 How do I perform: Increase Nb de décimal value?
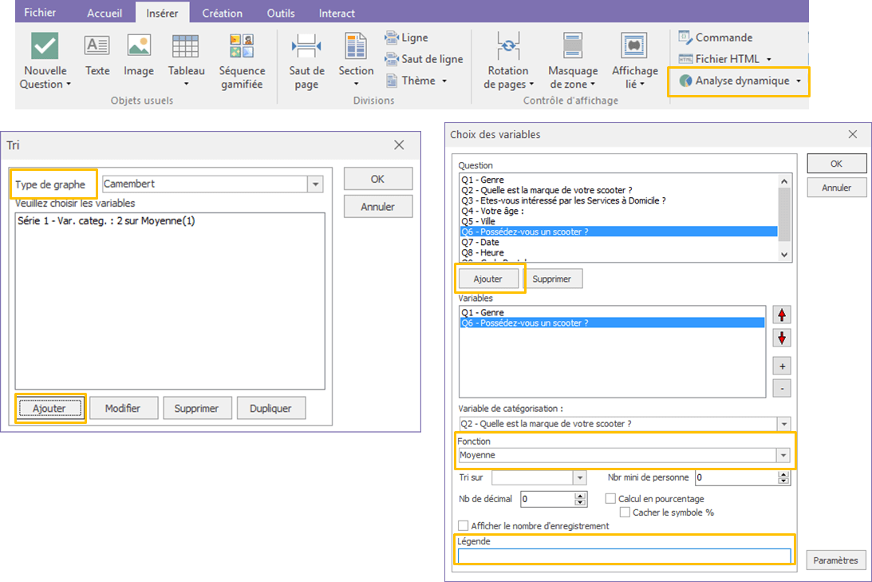[580, 495]
